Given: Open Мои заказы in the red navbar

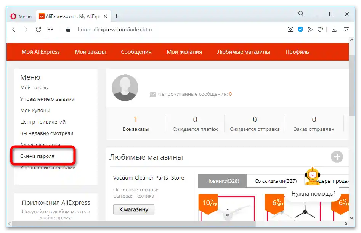Looking at the screenshot, I should pyautogui.click(x=90, y=52).
